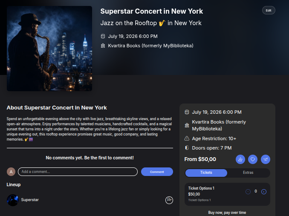The image size is (289, 216).
Task: Click the Doors open door icon
Action: click(x=187, y=148)
